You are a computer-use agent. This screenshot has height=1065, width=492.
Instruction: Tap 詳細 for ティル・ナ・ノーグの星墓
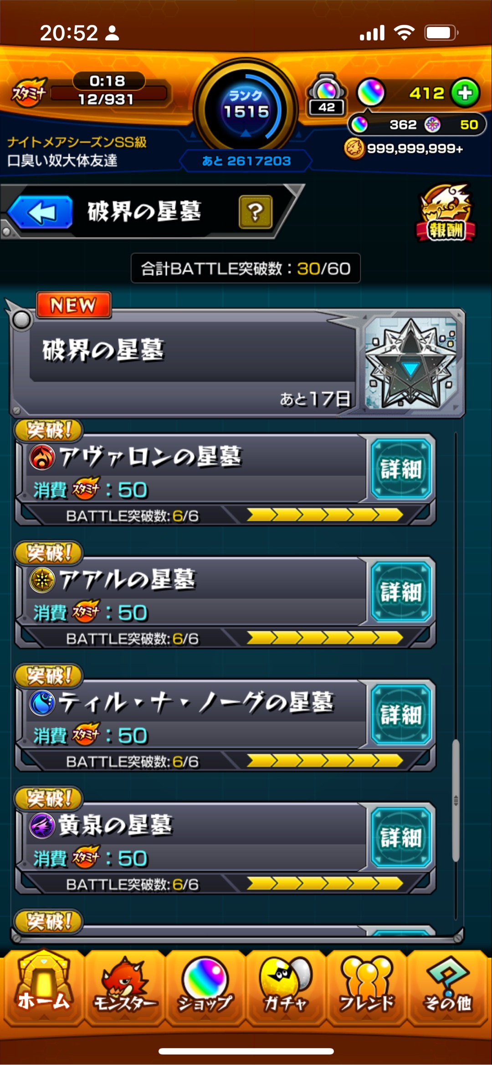point(401,715)
